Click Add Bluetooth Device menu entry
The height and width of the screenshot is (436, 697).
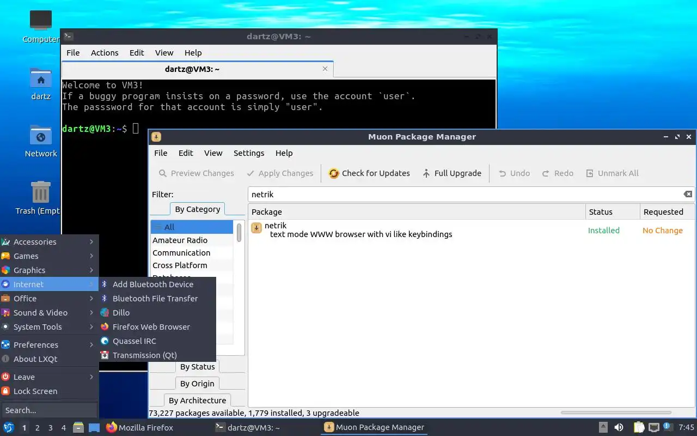pos(157,284)
